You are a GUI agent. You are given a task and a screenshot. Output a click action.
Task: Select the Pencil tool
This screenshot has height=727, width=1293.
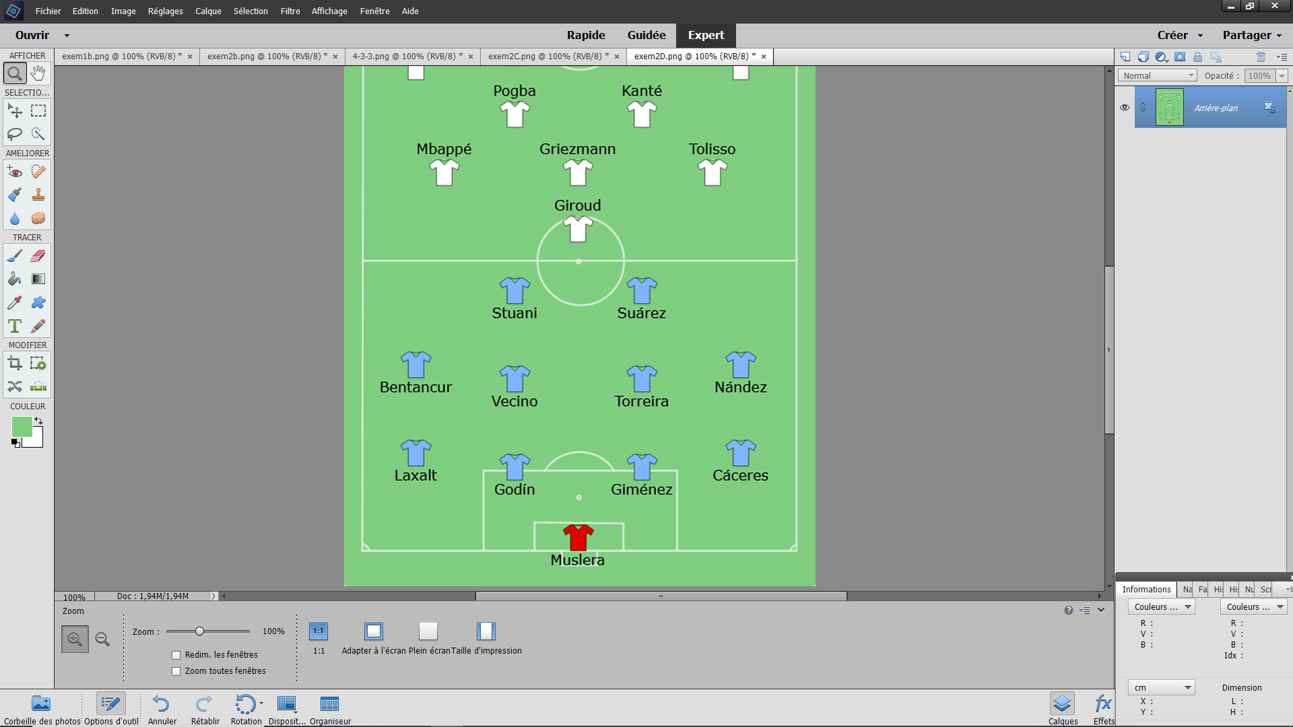click(38, 326)
